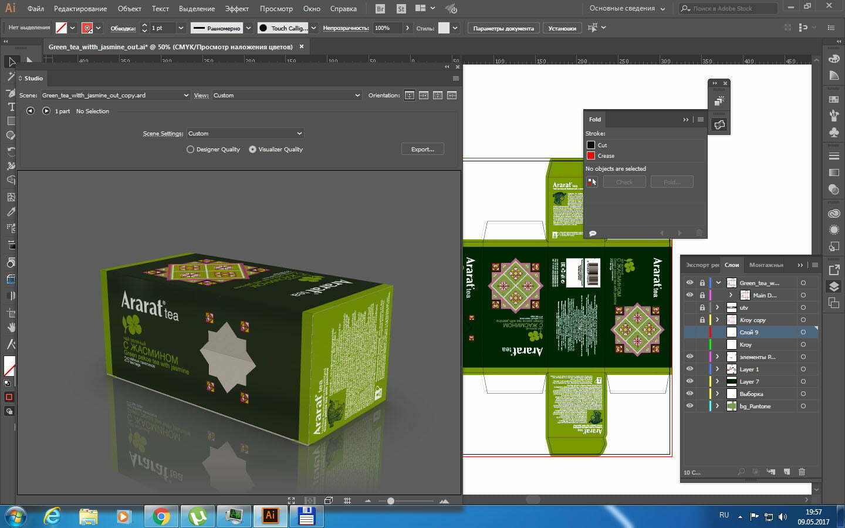Select the Type tool in the toolbar
Image resolution: width=845 pixels, height=528 pixels.
[x=11, y=106]
